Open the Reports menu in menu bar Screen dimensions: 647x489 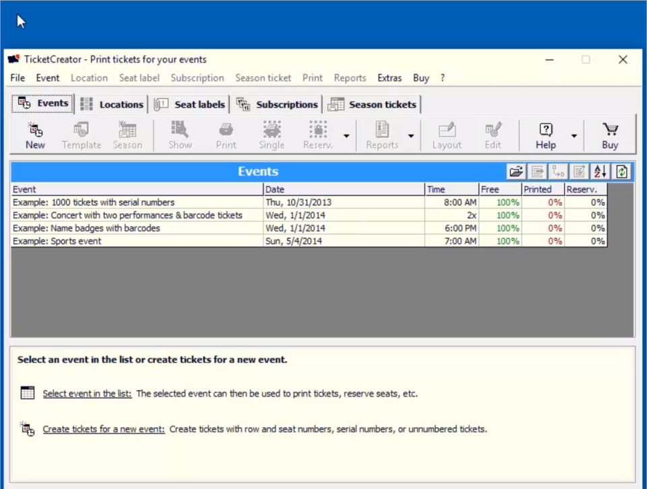[x=350, y=78]
